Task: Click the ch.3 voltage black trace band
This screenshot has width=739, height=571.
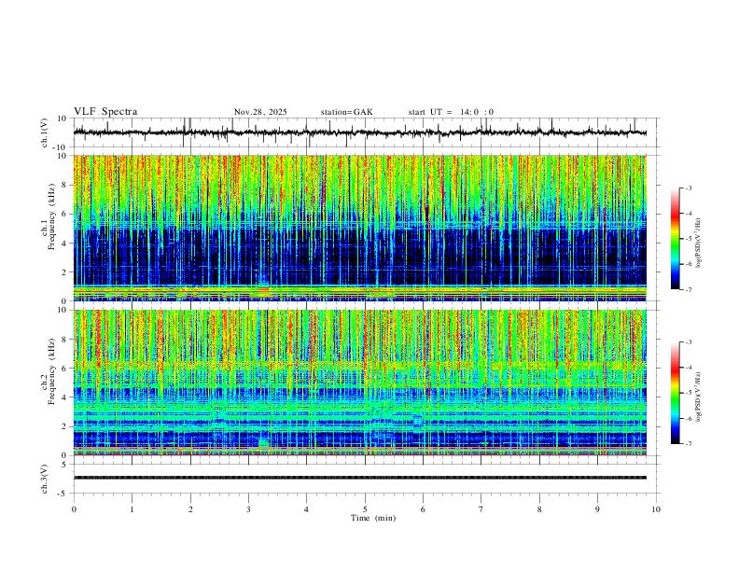Action: click(359, 478)
